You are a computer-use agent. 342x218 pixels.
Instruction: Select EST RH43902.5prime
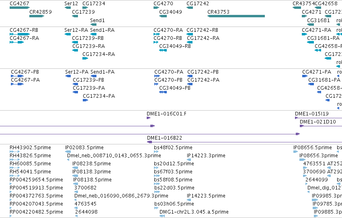14,152
